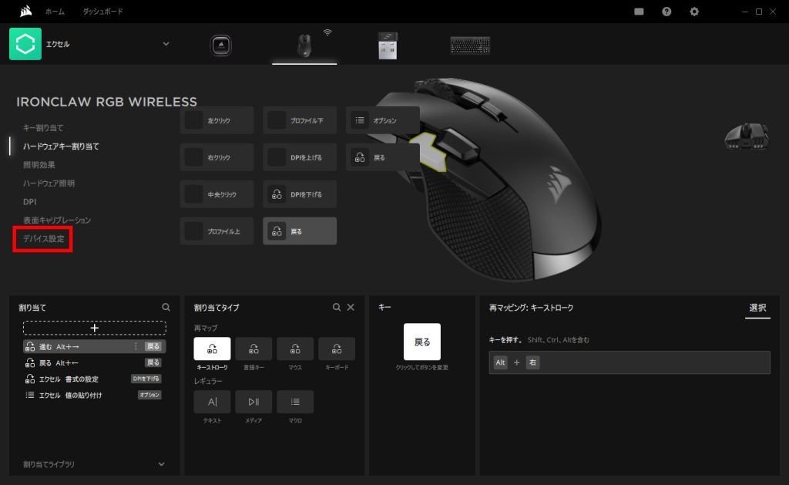Select the USB wireless dongle device icon
Viewport: 789px width, 485px height.
(x=388, y=45)
